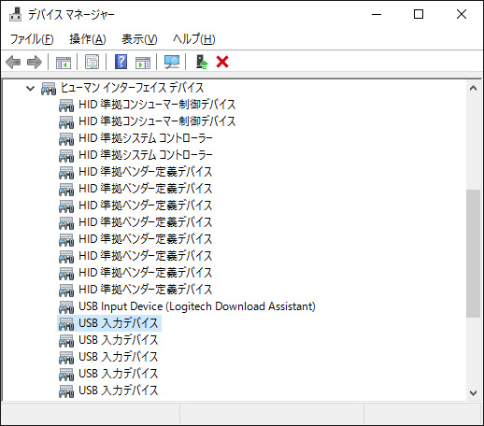Click the show/hide console tree icon
Image resolution: width=484 pixels, height=426 pixels.
tap(64, 62)
